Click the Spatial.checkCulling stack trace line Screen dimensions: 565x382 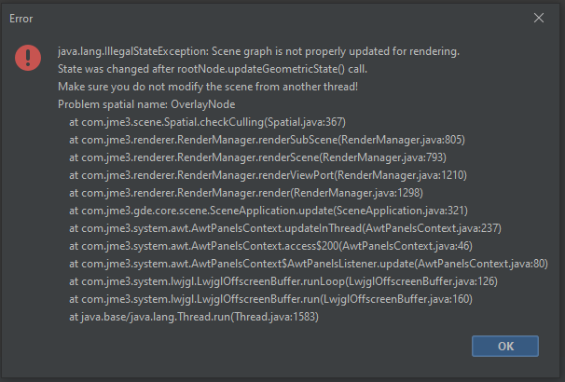[207, 122]
